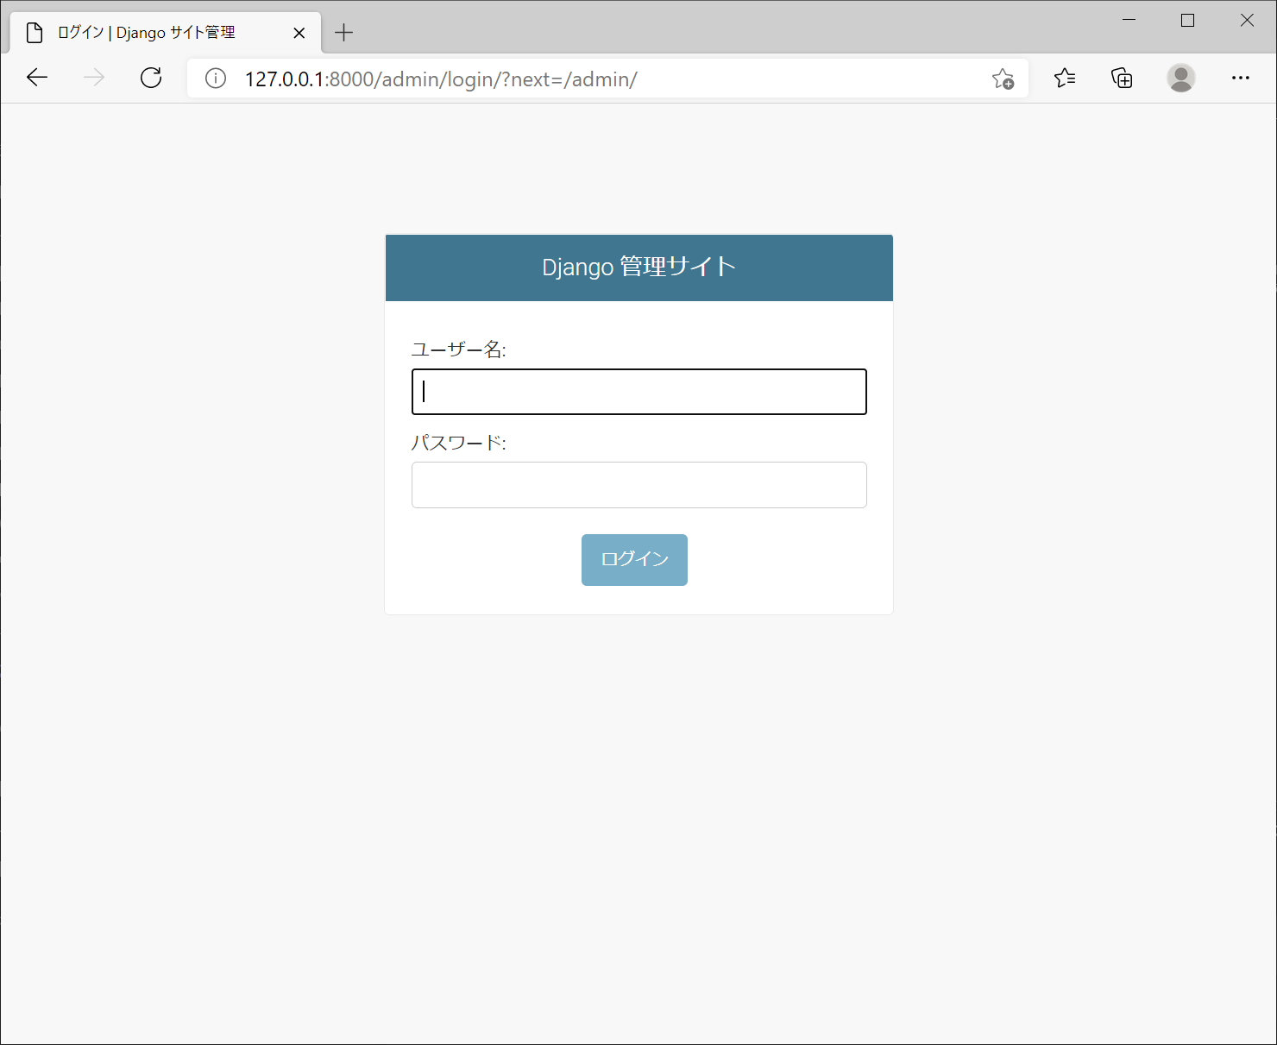
Task: Add this page to favorites star icon
Action: tap(1003, 79)
